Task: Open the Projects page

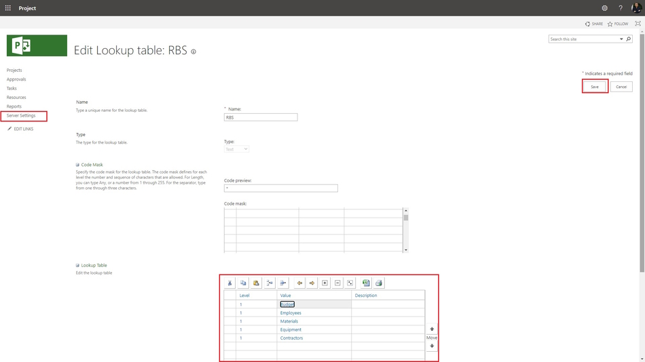Action: (14, 71)
